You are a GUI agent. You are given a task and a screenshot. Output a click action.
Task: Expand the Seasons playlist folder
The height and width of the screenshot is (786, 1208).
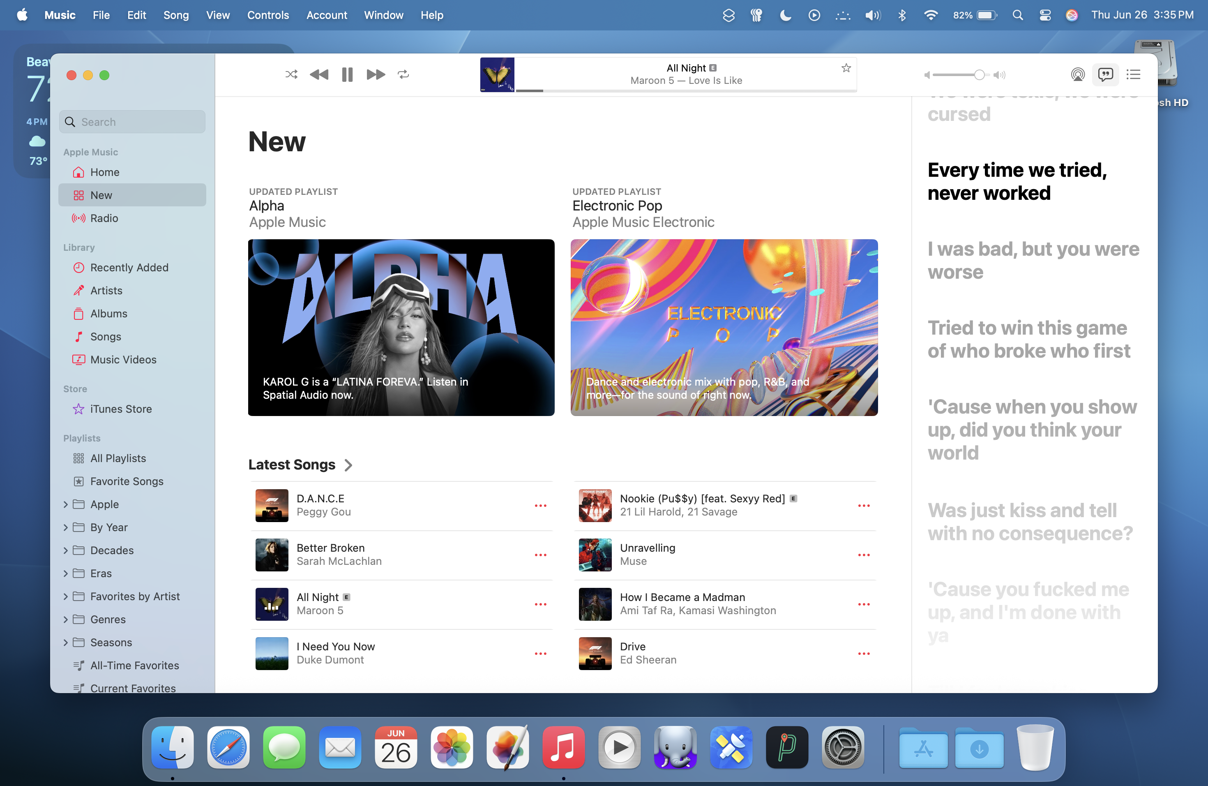65,642
